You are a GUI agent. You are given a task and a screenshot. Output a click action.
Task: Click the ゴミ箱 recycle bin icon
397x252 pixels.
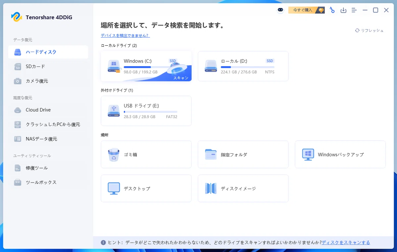coord(114,154)
